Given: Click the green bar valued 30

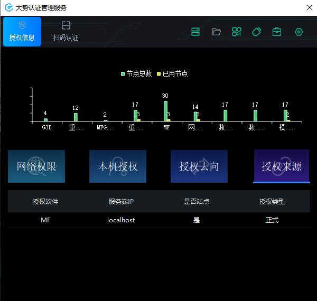Looking at the screenshot, I should (x=165, y=111).
